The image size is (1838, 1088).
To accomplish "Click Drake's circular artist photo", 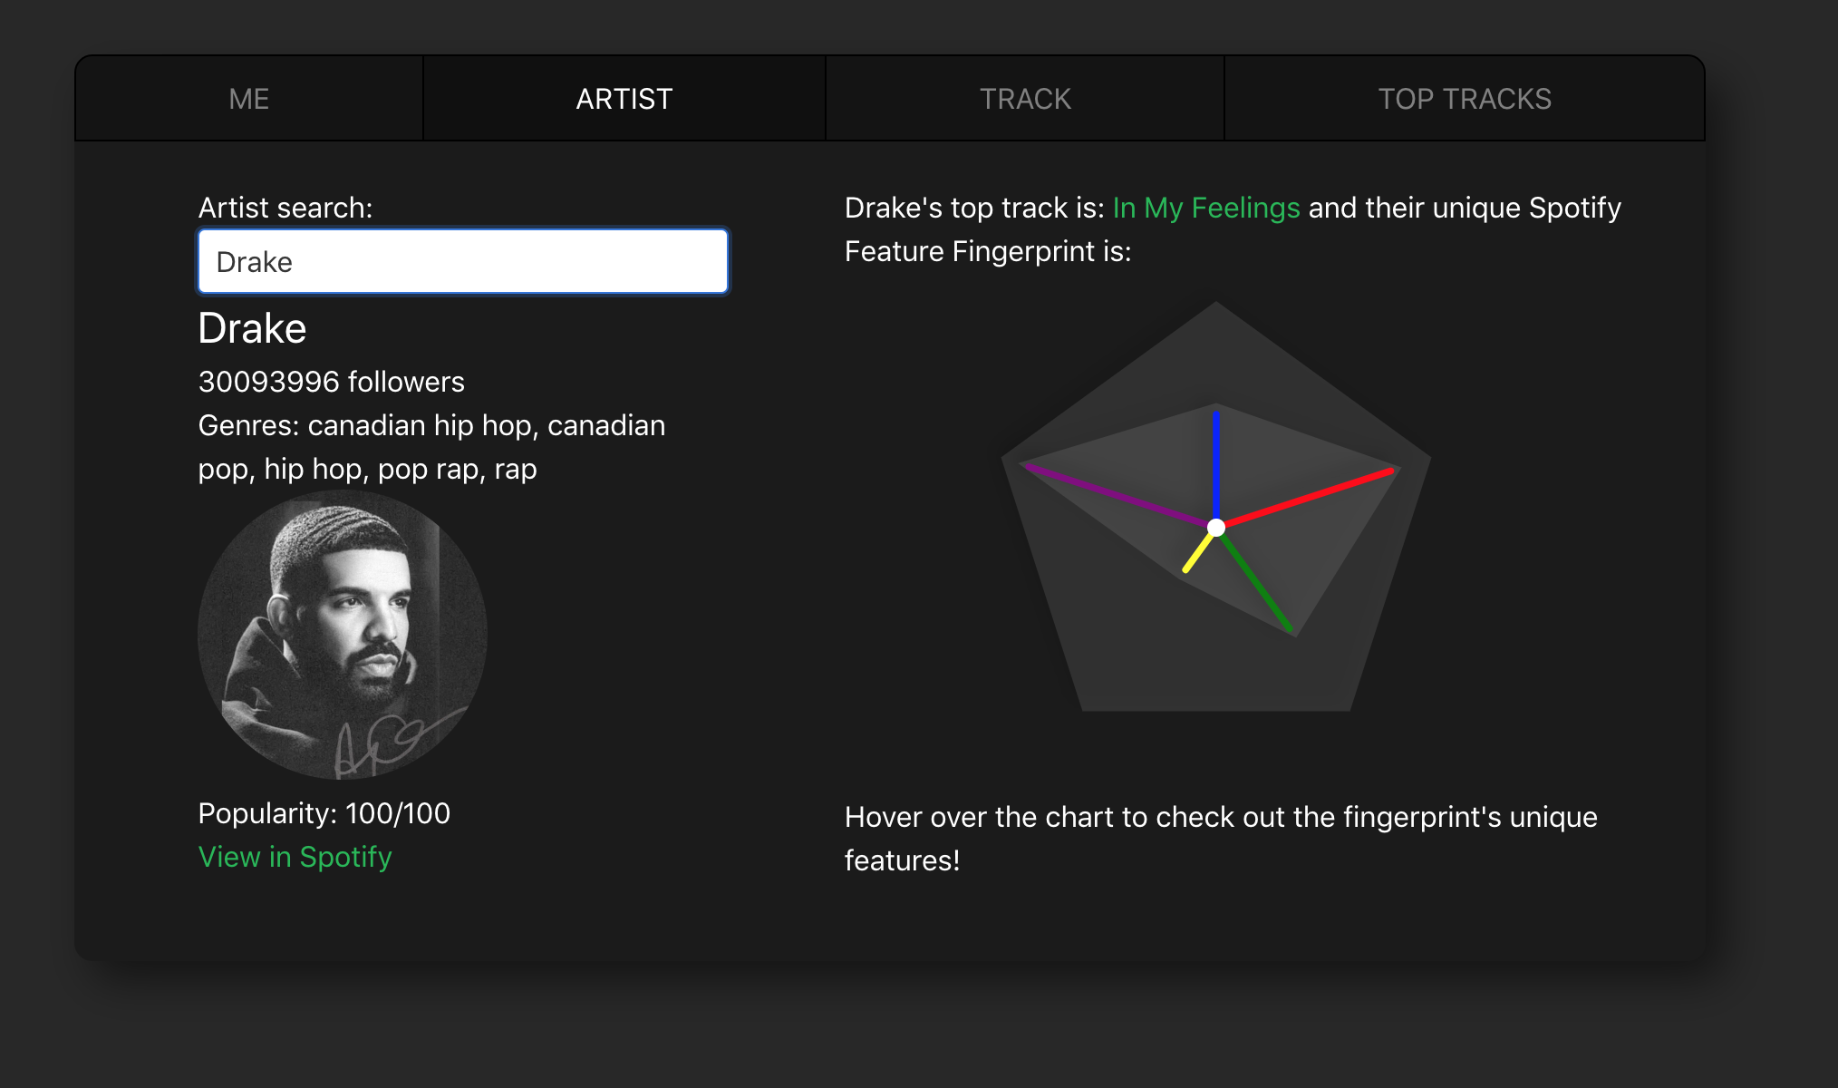I will [x=343, y=635].
